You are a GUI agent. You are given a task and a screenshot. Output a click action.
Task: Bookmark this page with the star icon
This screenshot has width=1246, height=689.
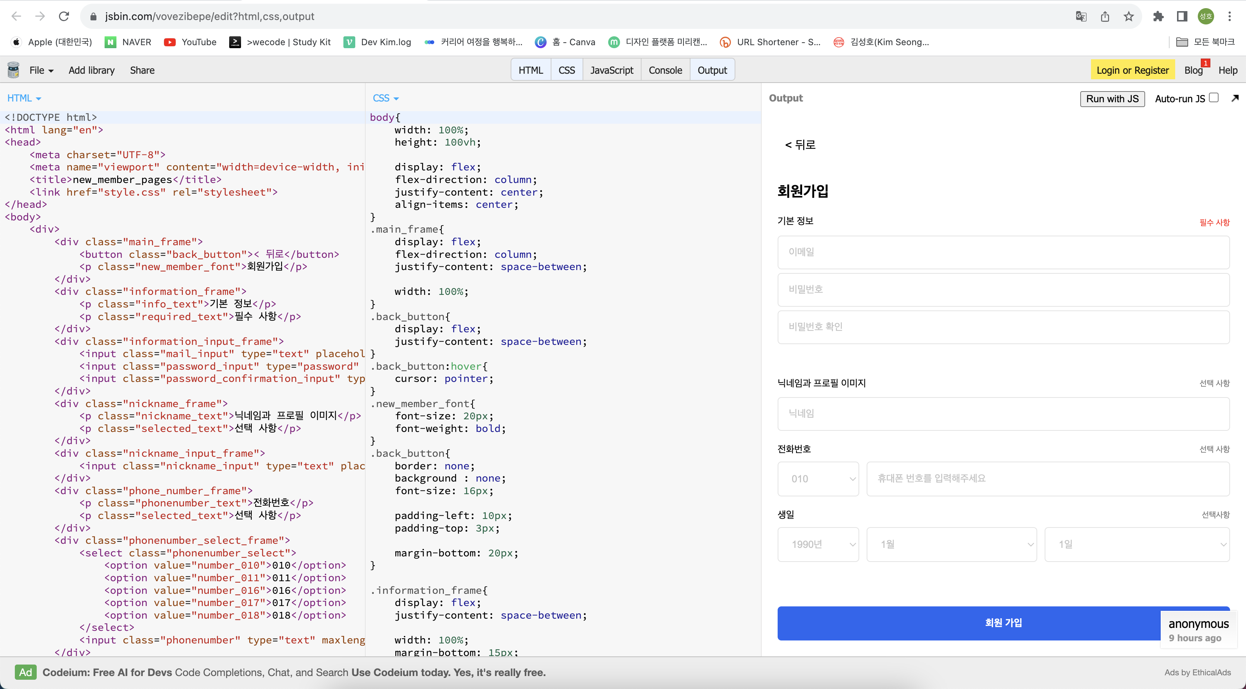click(x=1129, y=16)
